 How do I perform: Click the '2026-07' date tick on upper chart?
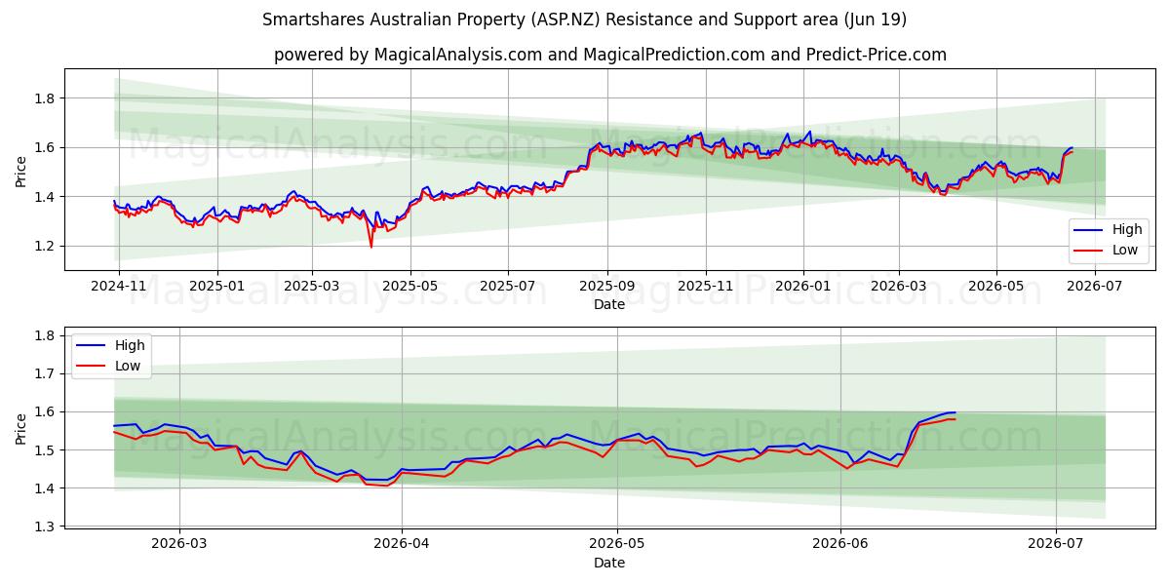pyautogui.click(x=1094, y=287)
